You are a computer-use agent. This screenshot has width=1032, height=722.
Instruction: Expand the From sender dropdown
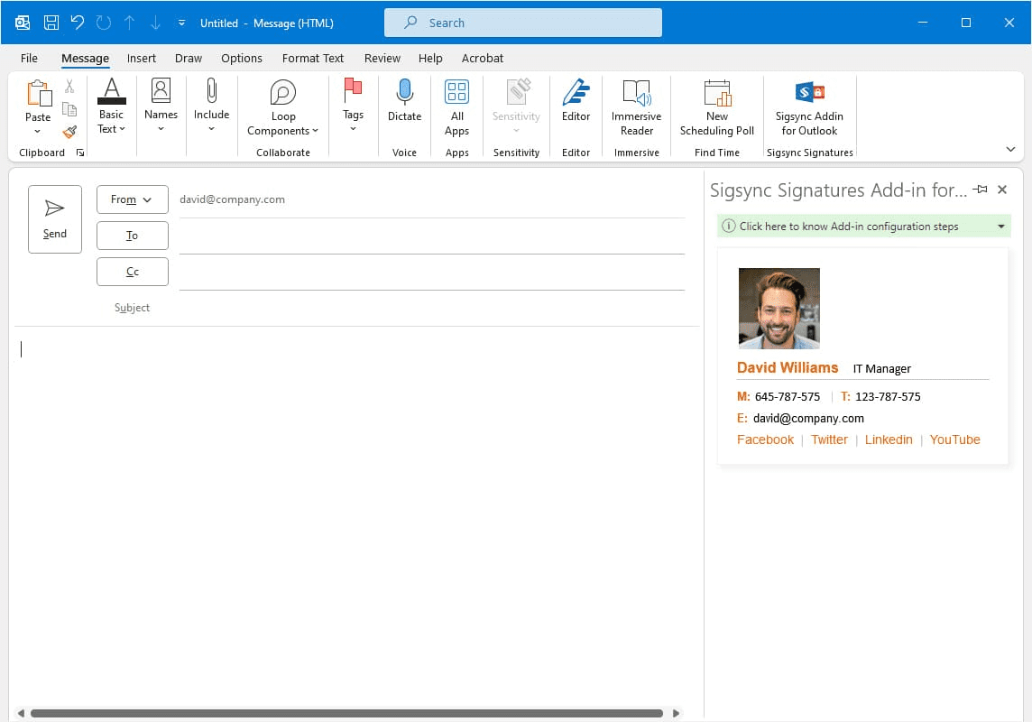[x=132, y=199]
